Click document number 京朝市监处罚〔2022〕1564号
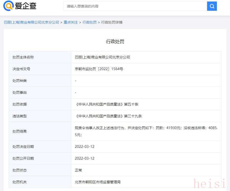Screen dimensions: 230x191 (x=99, y=69)
